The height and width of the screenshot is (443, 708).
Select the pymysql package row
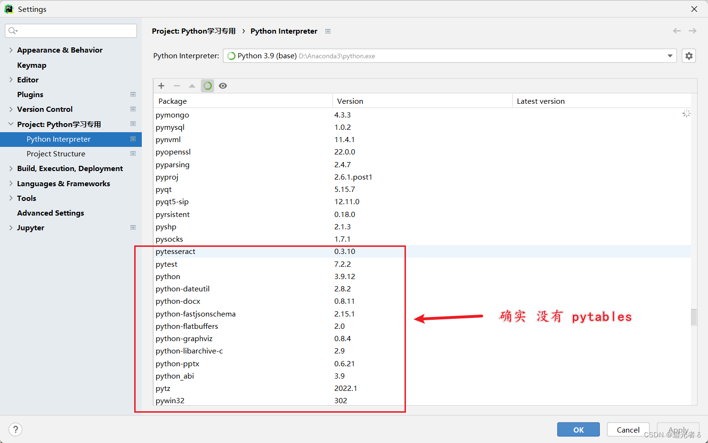(422, 127)
